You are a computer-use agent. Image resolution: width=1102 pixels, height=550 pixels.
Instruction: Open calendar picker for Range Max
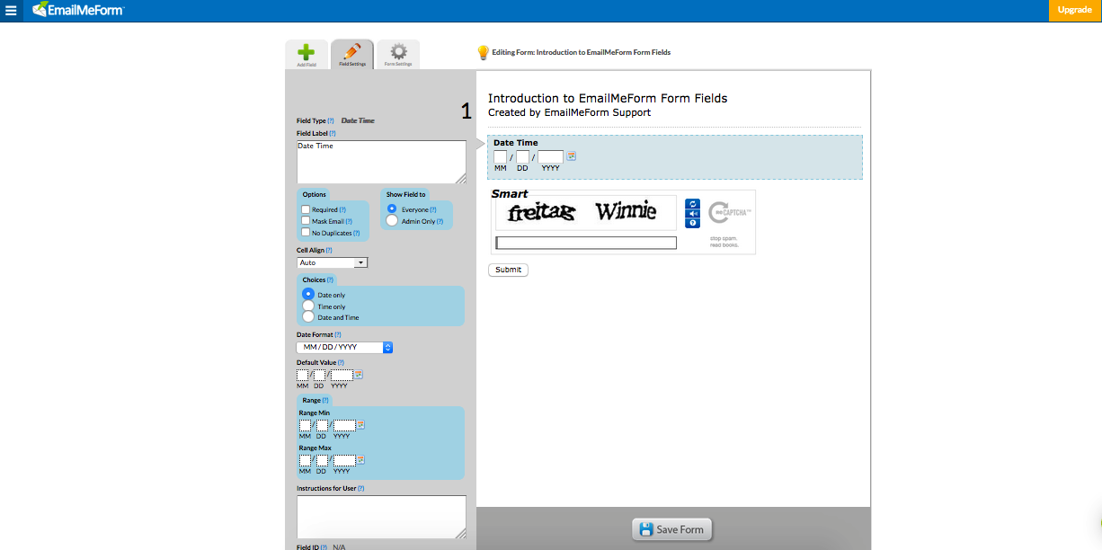(361, 460)
